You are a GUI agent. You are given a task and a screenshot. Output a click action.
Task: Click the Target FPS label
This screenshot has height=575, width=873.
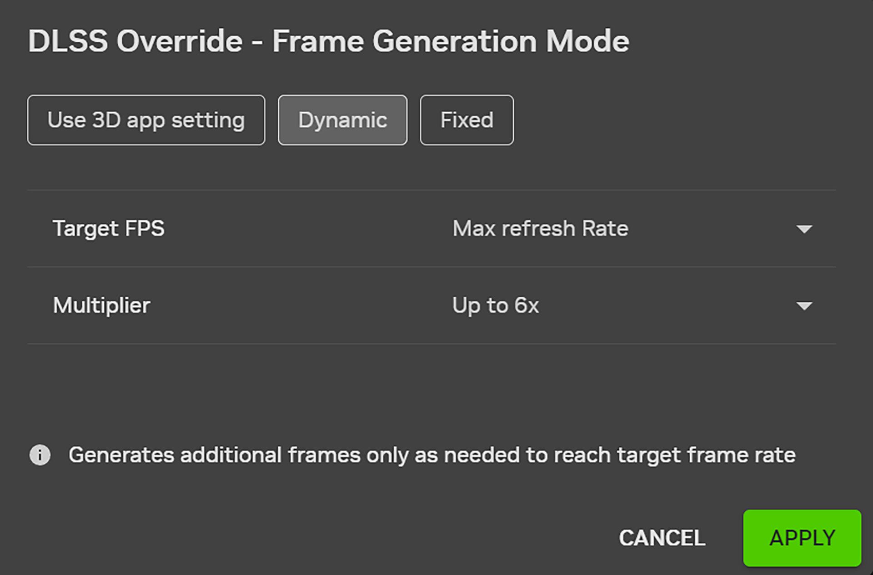point(109,229)
